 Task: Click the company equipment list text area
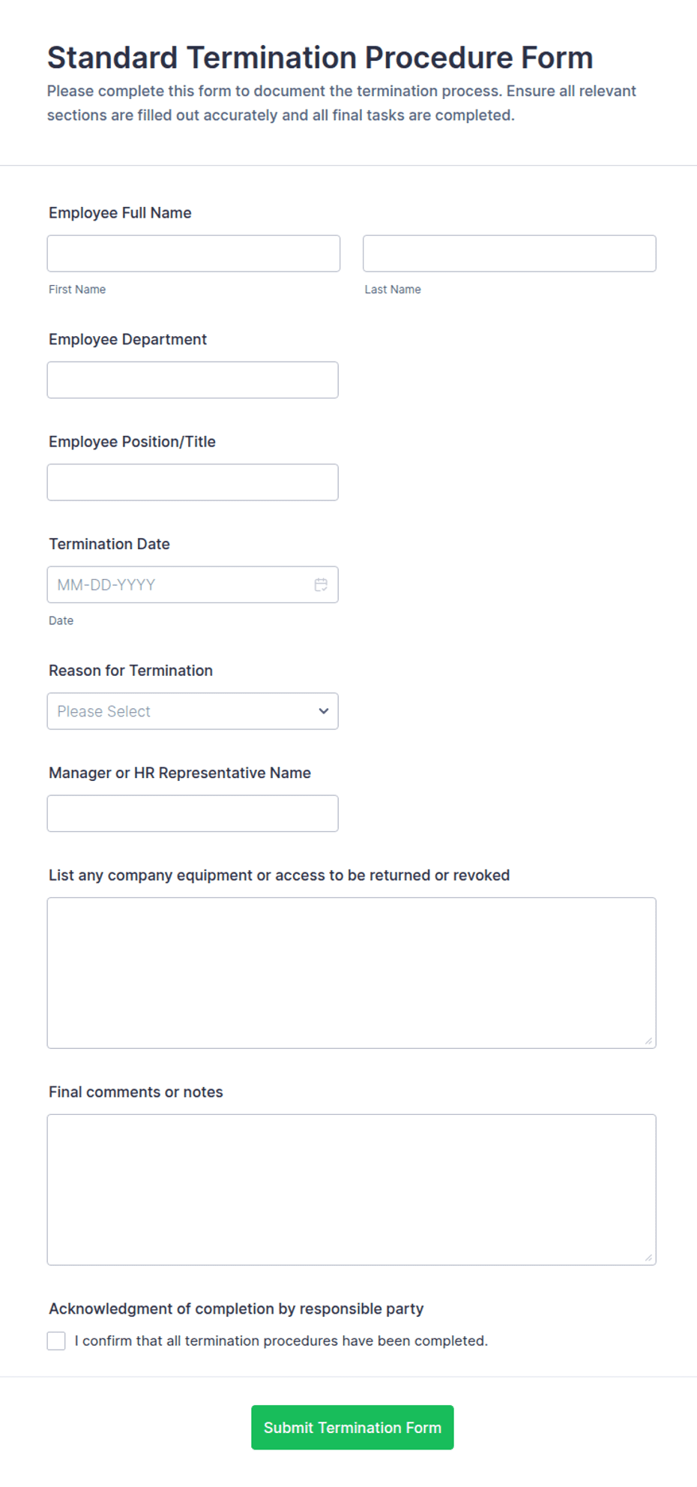click(351, 973)
